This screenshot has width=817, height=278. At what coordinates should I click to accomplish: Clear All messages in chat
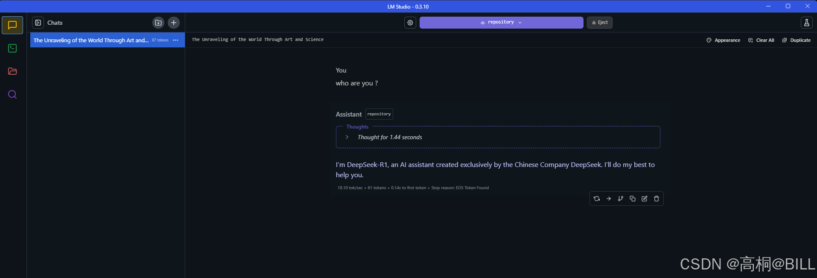click(x=761, y=40)
